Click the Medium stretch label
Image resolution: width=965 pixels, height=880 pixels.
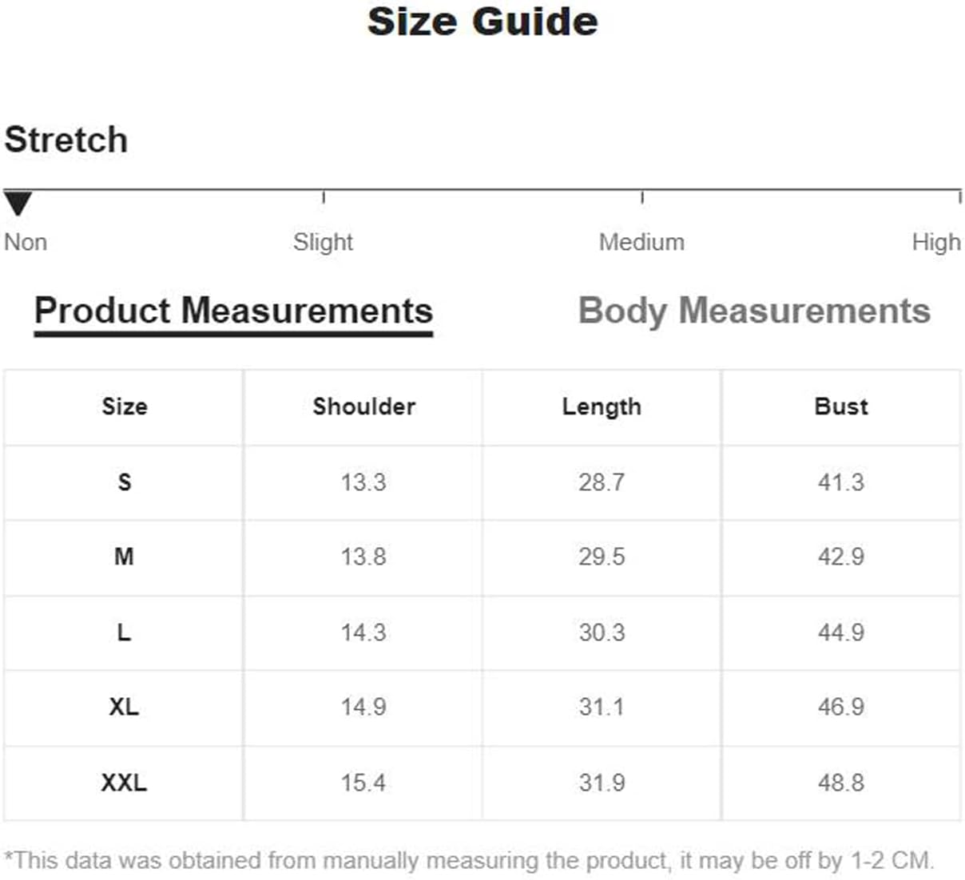tap(641, 242)
